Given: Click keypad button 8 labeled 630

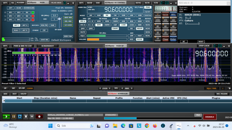Looking at the screenshot, I should click(165, 19).
